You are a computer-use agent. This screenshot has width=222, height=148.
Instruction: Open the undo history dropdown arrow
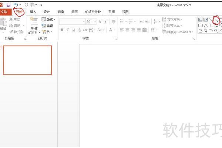[20, 5]
